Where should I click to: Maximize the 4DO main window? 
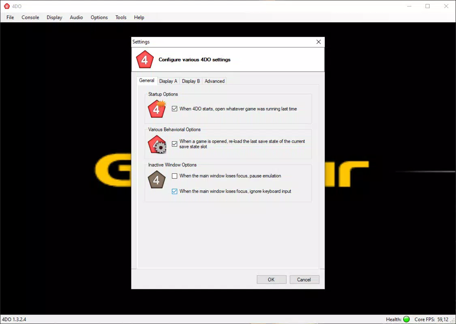pos(428,6)
